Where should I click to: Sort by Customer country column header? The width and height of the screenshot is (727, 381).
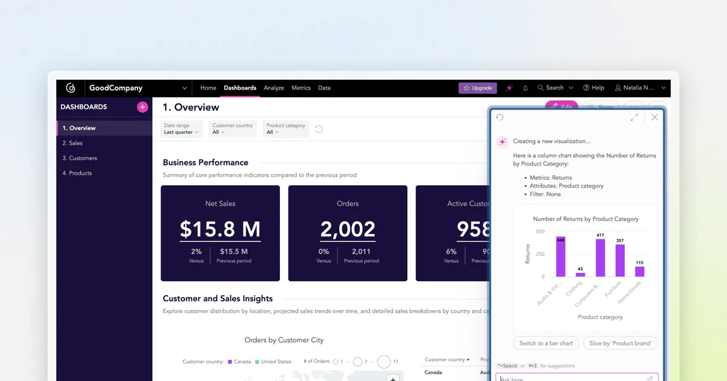pyautogui.click(x=446, y=360)
